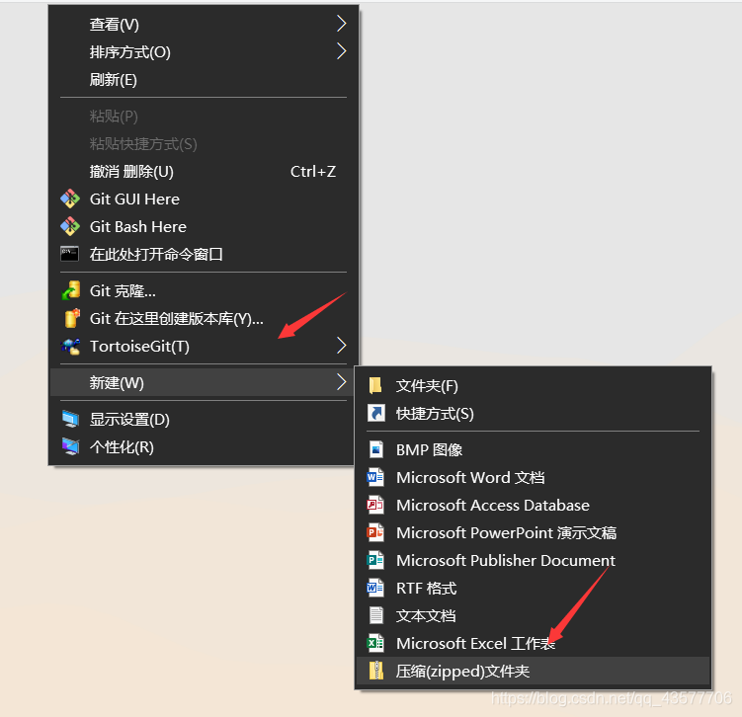742x717 pixels.
Task: Choose 撤消 删除(U) to undo delete
Action: click(131, 171)
